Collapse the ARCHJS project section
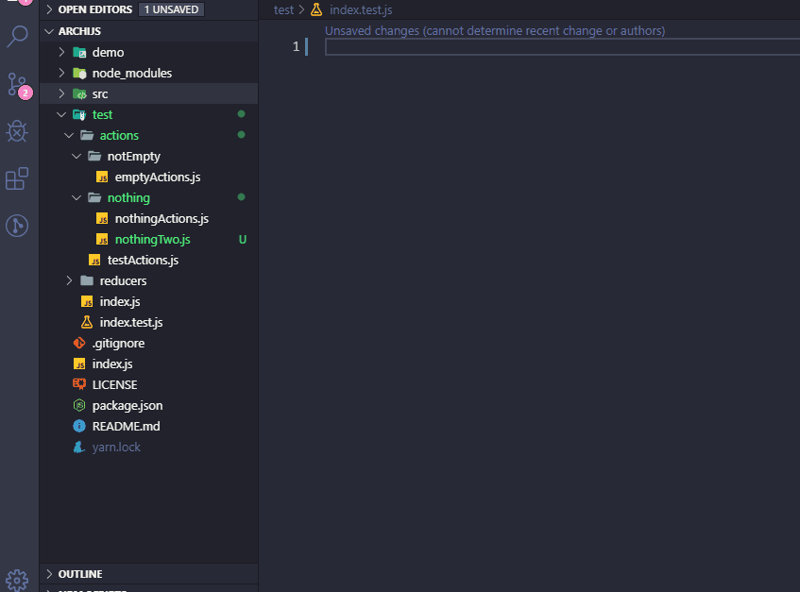This screenshot has width=800, height=592. pyautogui.click(x=49, y=31)
